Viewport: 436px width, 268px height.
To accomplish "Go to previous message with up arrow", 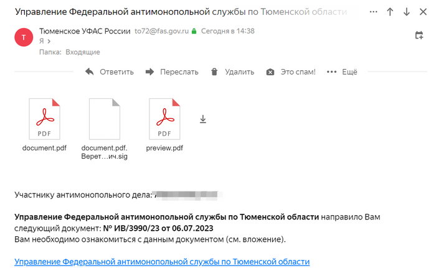I will click(x=391, y=12).
